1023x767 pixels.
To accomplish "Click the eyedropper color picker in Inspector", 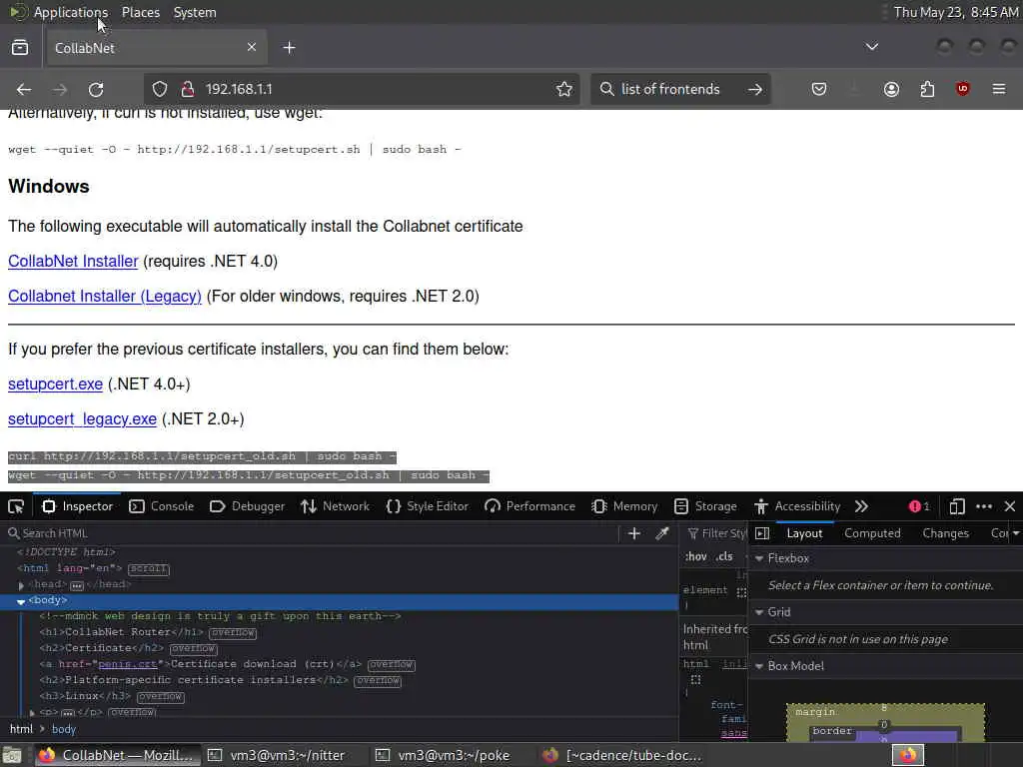I will [x=662, y=533].
